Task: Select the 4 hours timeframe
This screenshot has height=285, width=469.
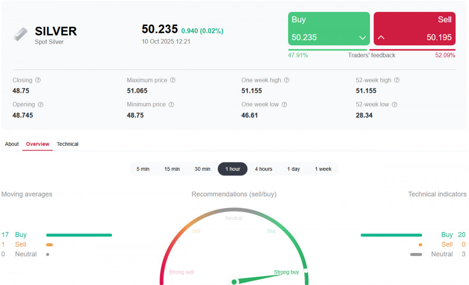Action: pos(263,169)
